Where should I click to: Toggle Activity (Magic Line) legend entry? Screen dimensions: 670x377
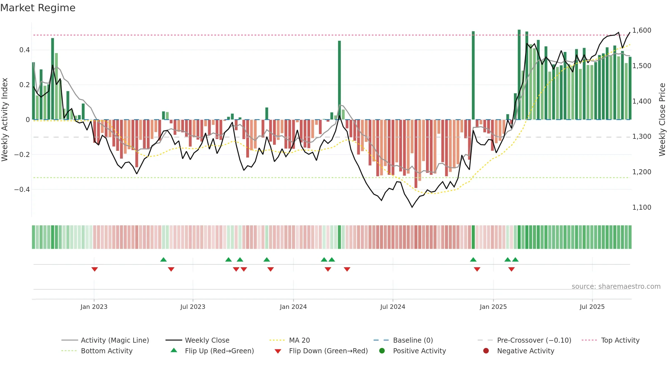coord(105,340)
